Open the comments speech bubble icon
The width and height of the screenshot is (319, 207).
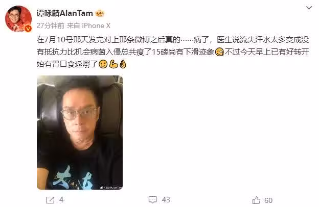coord(152,200)
